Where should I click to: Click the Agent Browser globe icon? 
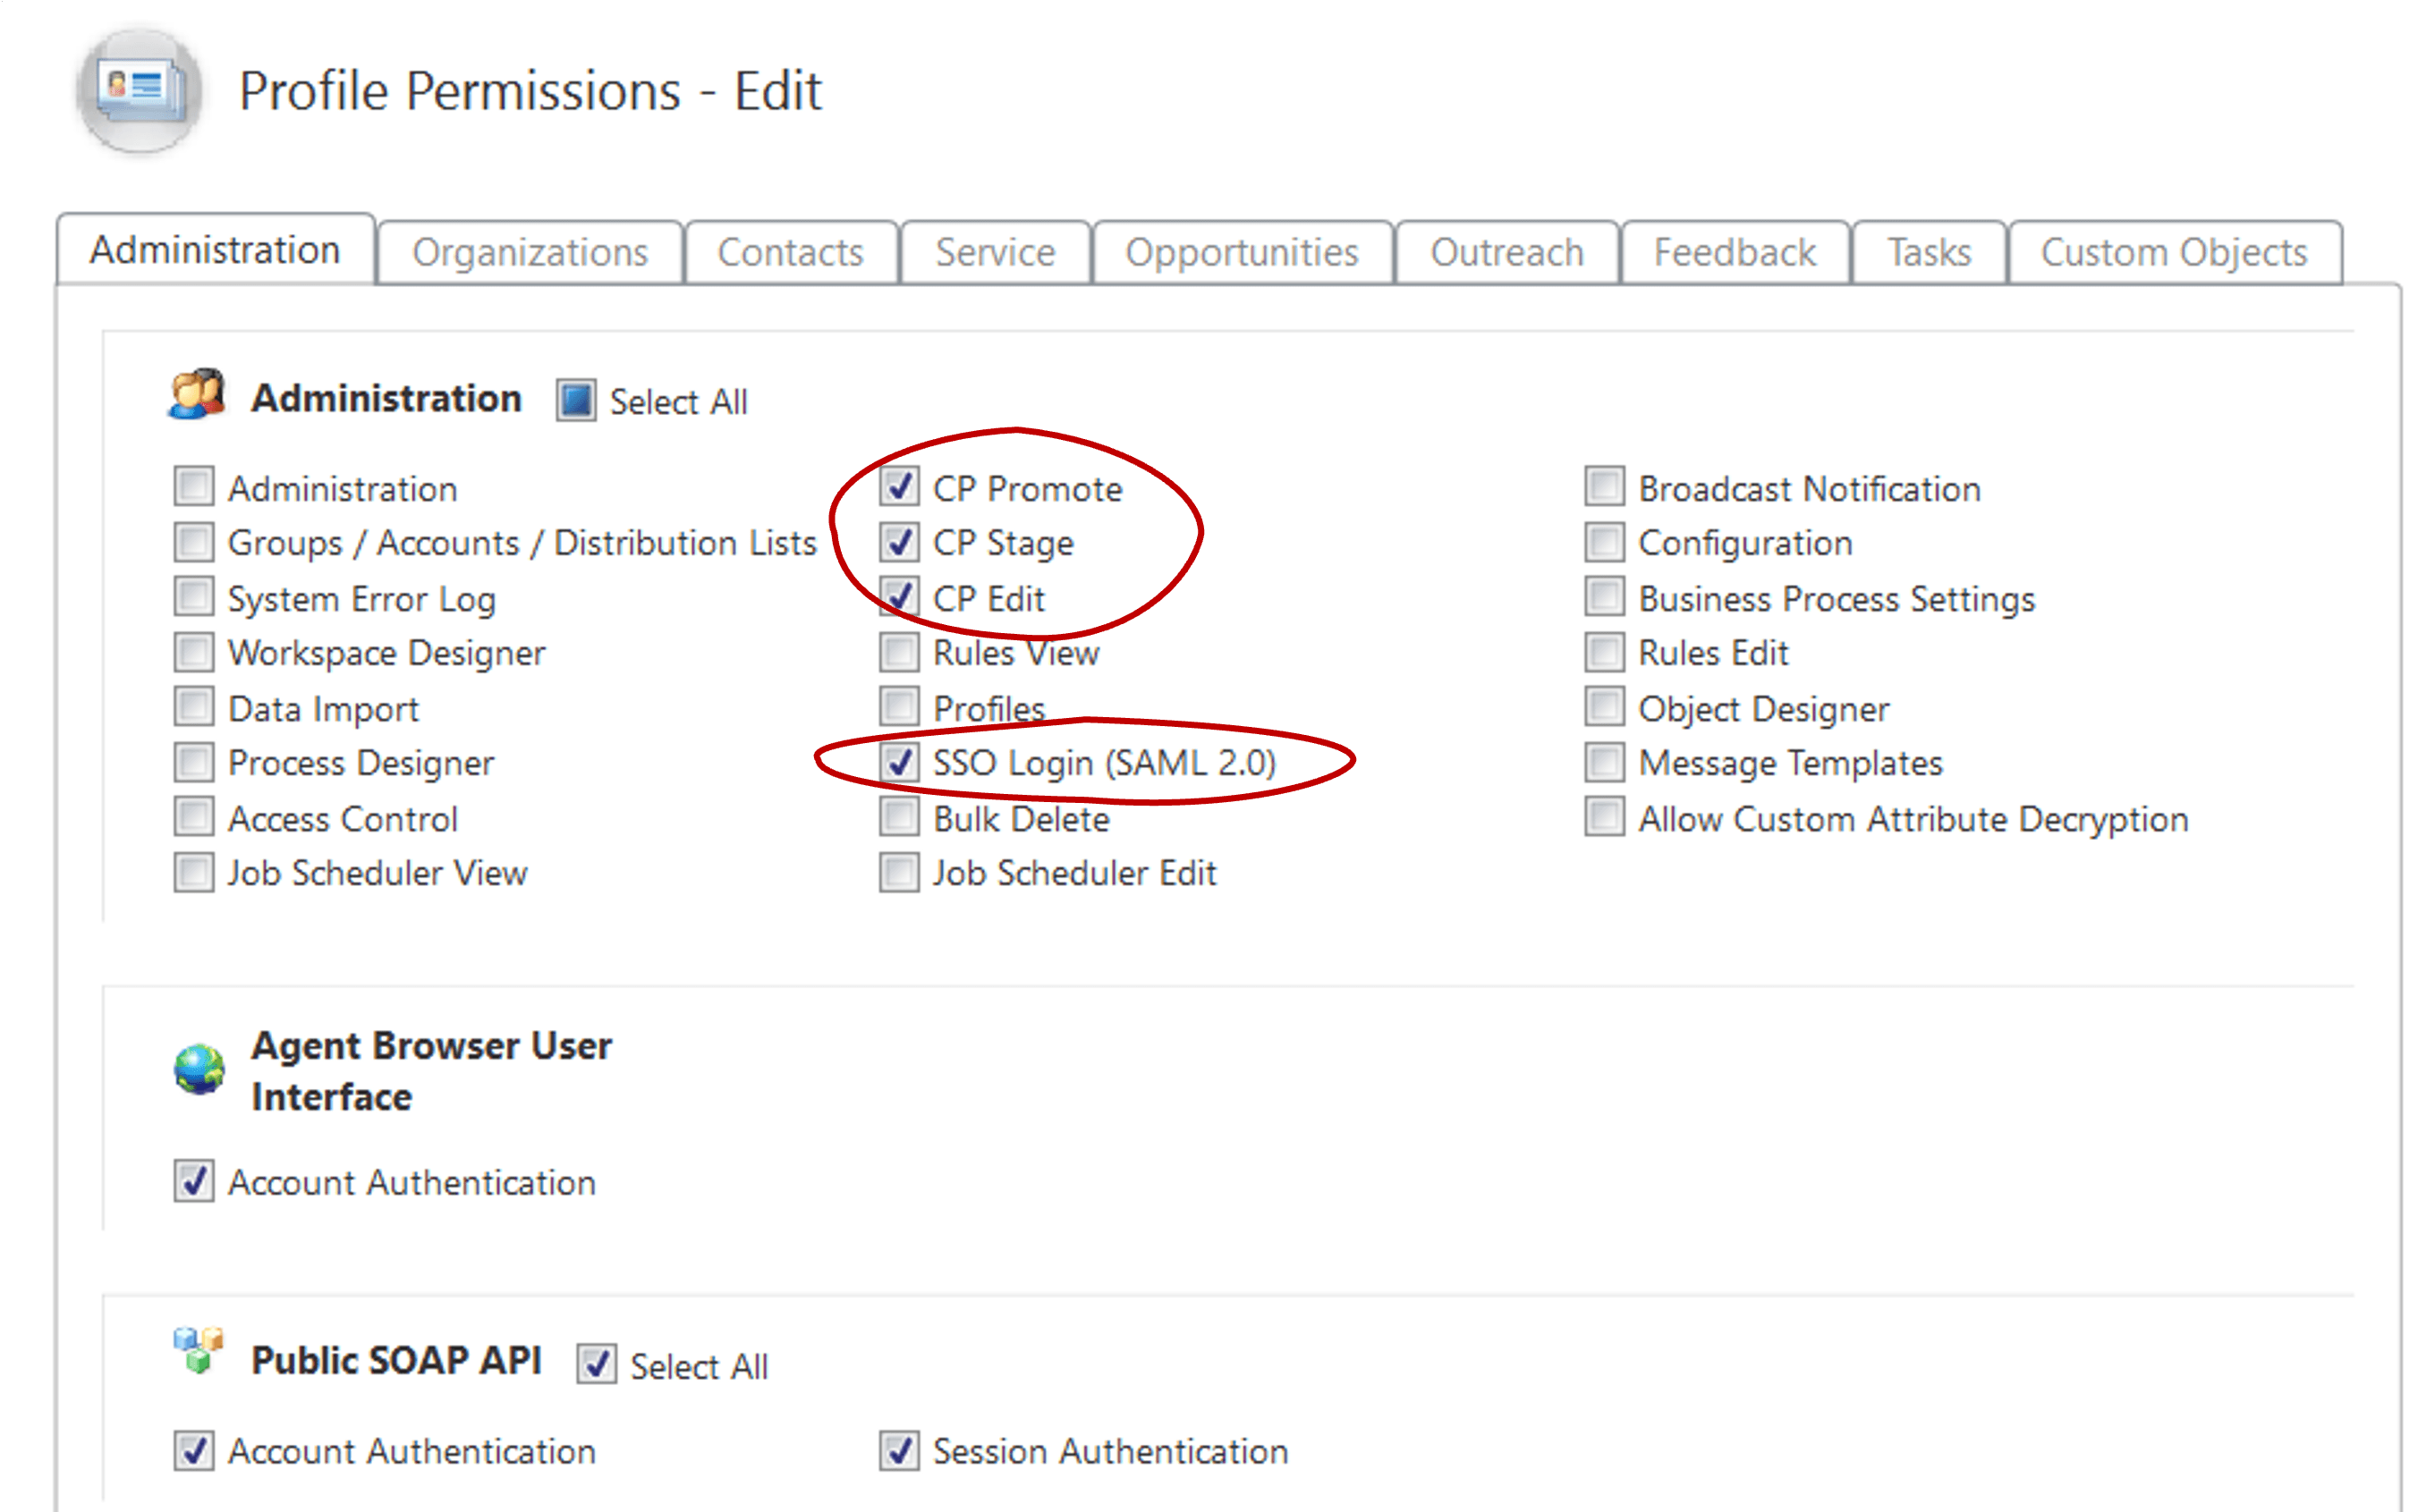coord(199,1069)
